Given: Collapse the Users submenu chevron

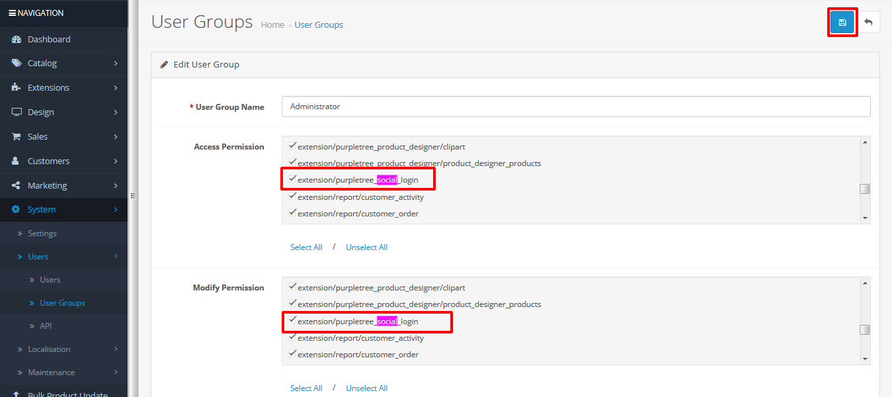Looking at the screenshot, I should (x=116, y=256).
